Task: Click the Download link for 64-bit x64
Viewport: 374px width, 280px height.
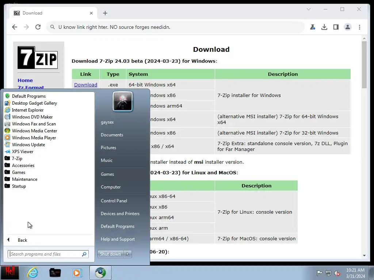Action: point(85,85)
